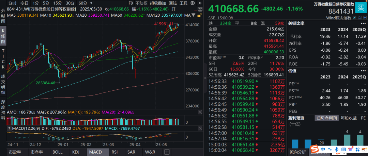Collapse side panel with small arrow splitter
The width and height of the screenshot is (368, 156).
point(205,78)
